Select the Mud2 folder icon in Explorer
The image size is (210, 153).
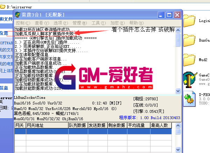(x=189, y=60)
